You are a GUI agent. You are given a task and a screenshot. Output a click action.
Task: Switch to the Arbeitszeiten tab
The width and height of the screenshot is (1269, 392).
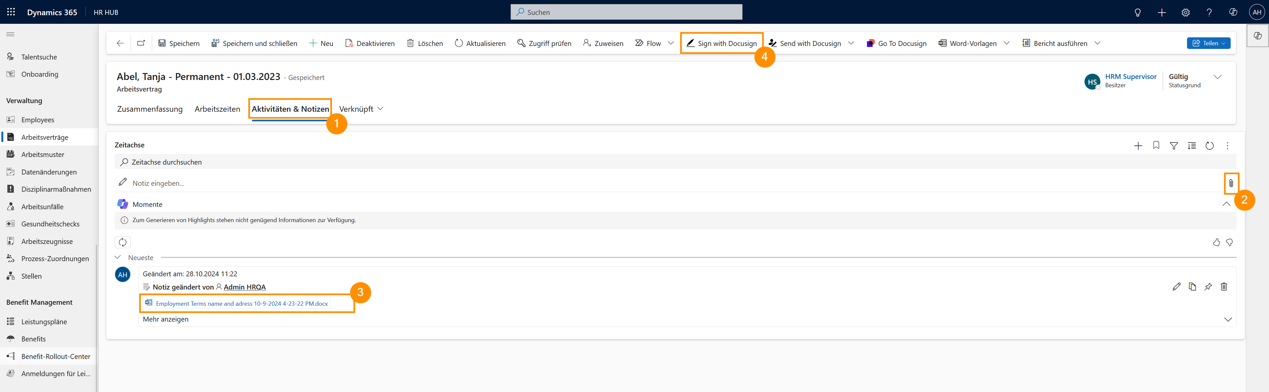pyautogui.click(x=217, y=109)
